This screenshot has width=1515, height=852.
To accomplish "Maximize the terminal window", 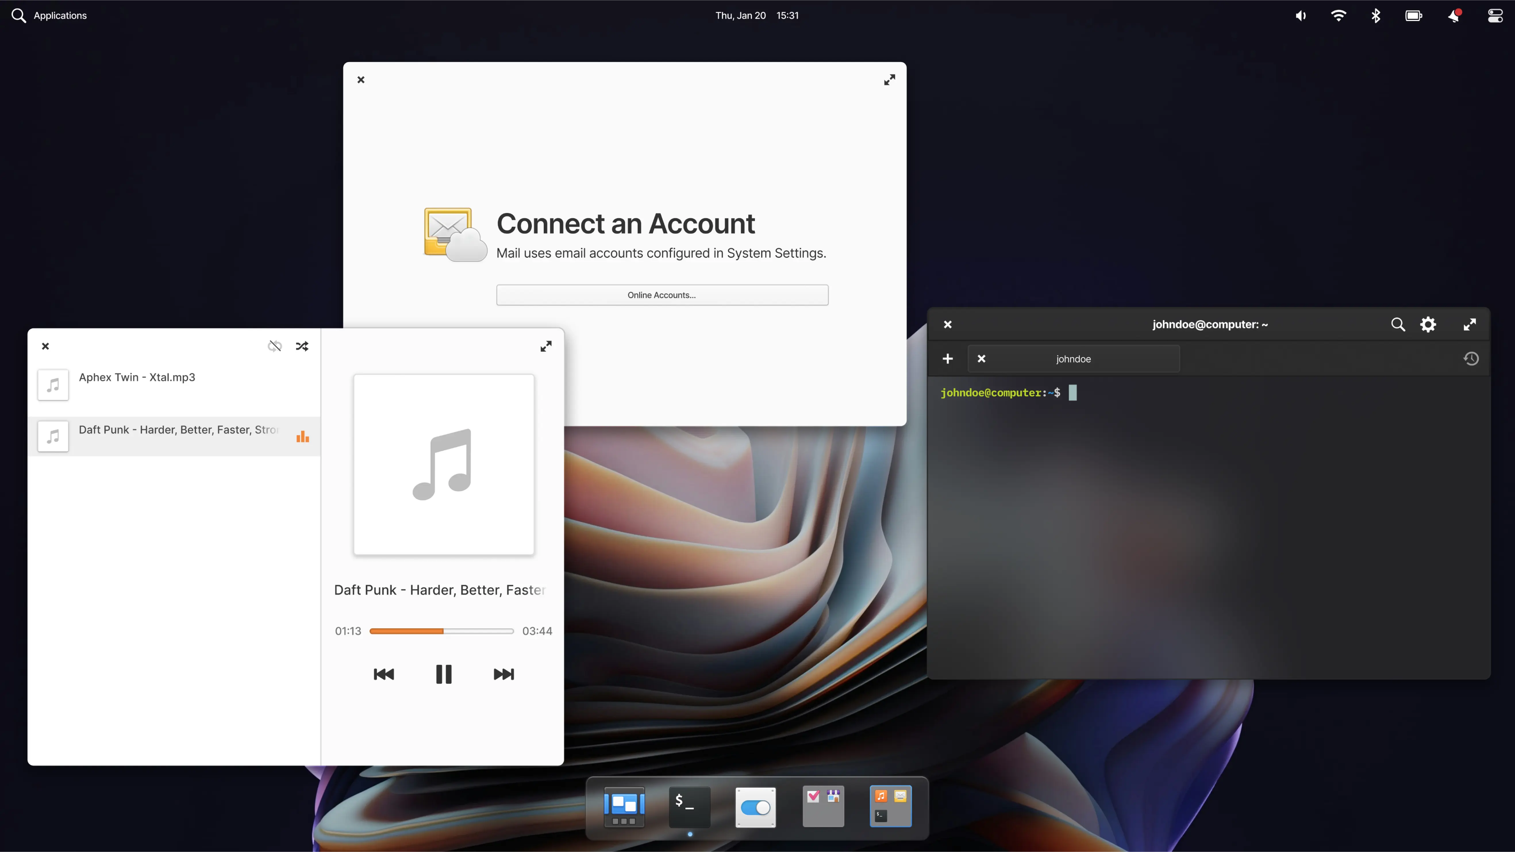I will [x=1470, y=325].
